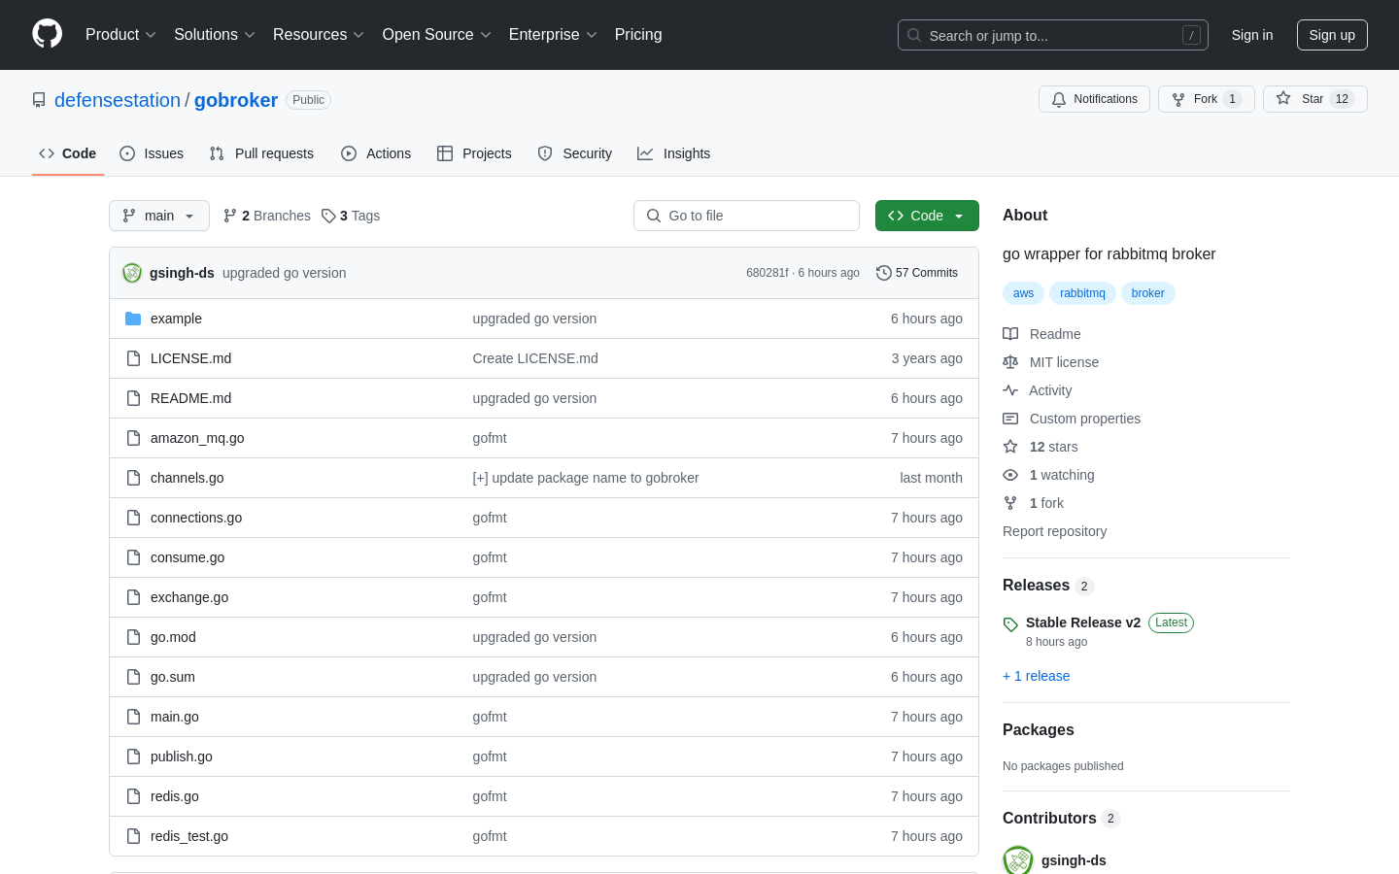Click the bell icon in Notifications button
The width and height of the screenshot is (1399, 874).
(1059, 99)
